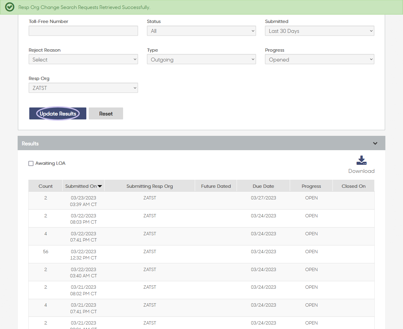Screen dimensions: 403x329
Task: Click the Toll-Free Number input field
Action: (x=83, y=30)
